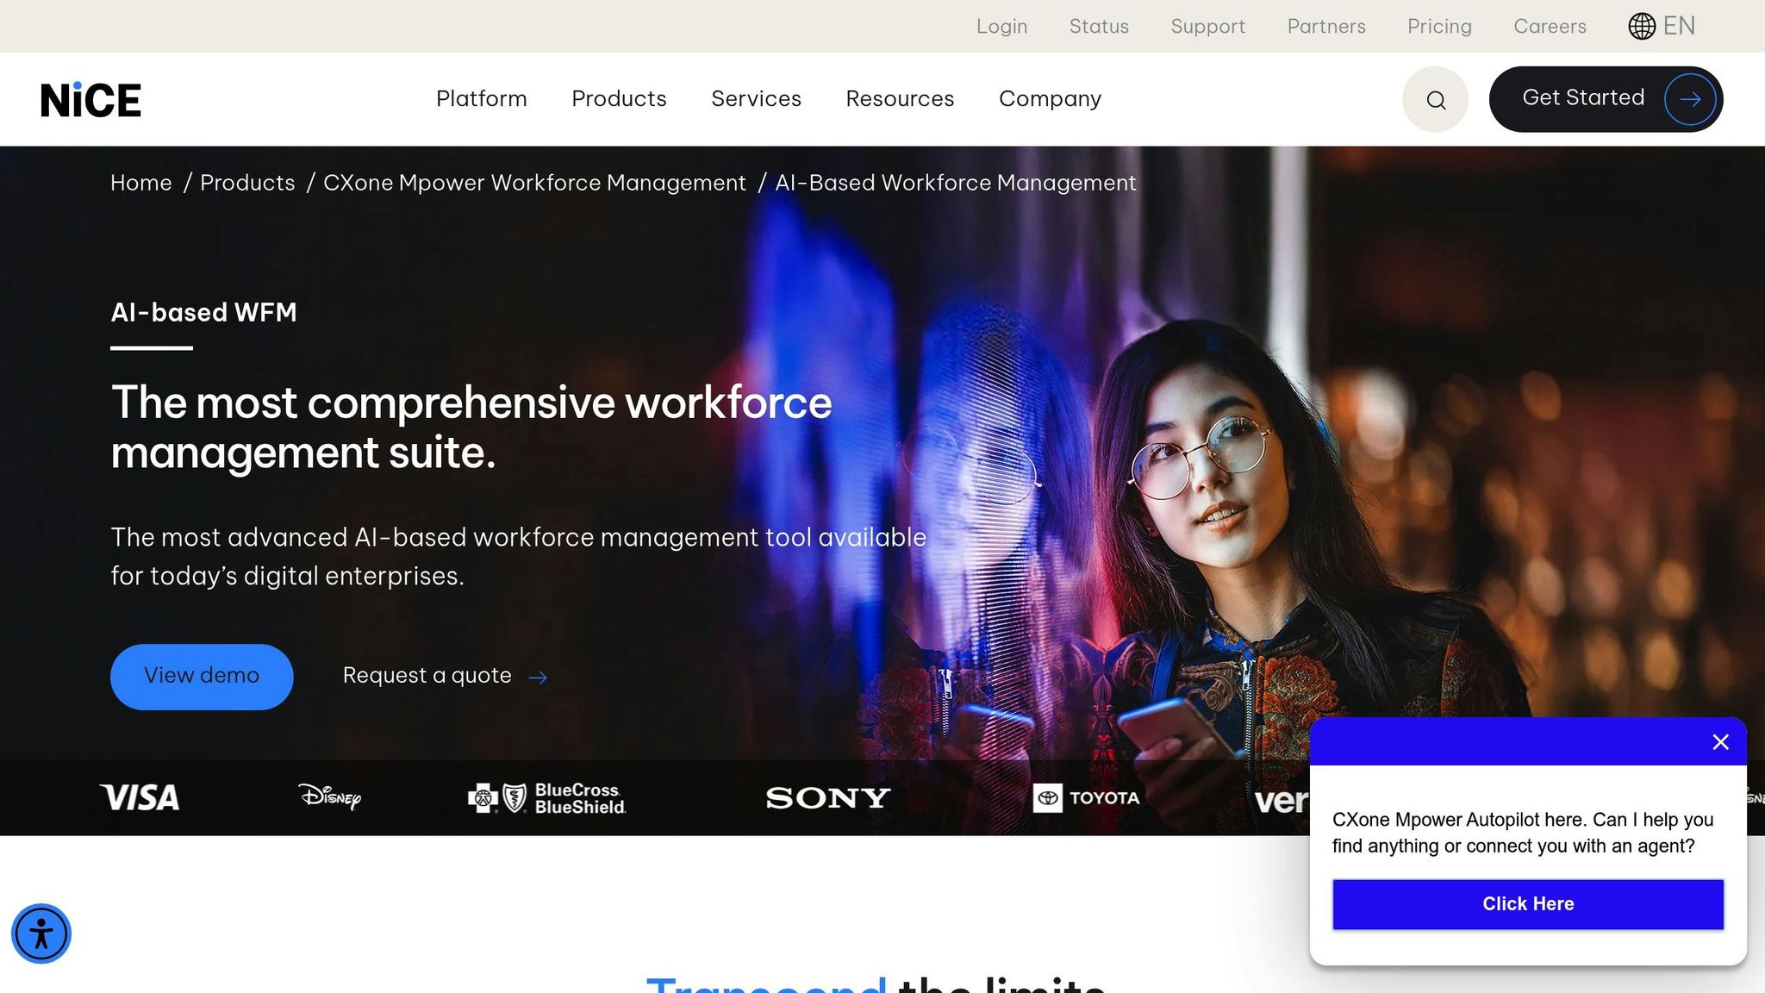This screenshot has width=1765, height=993.
Task: Open the Careers link
Action: 1550,27
